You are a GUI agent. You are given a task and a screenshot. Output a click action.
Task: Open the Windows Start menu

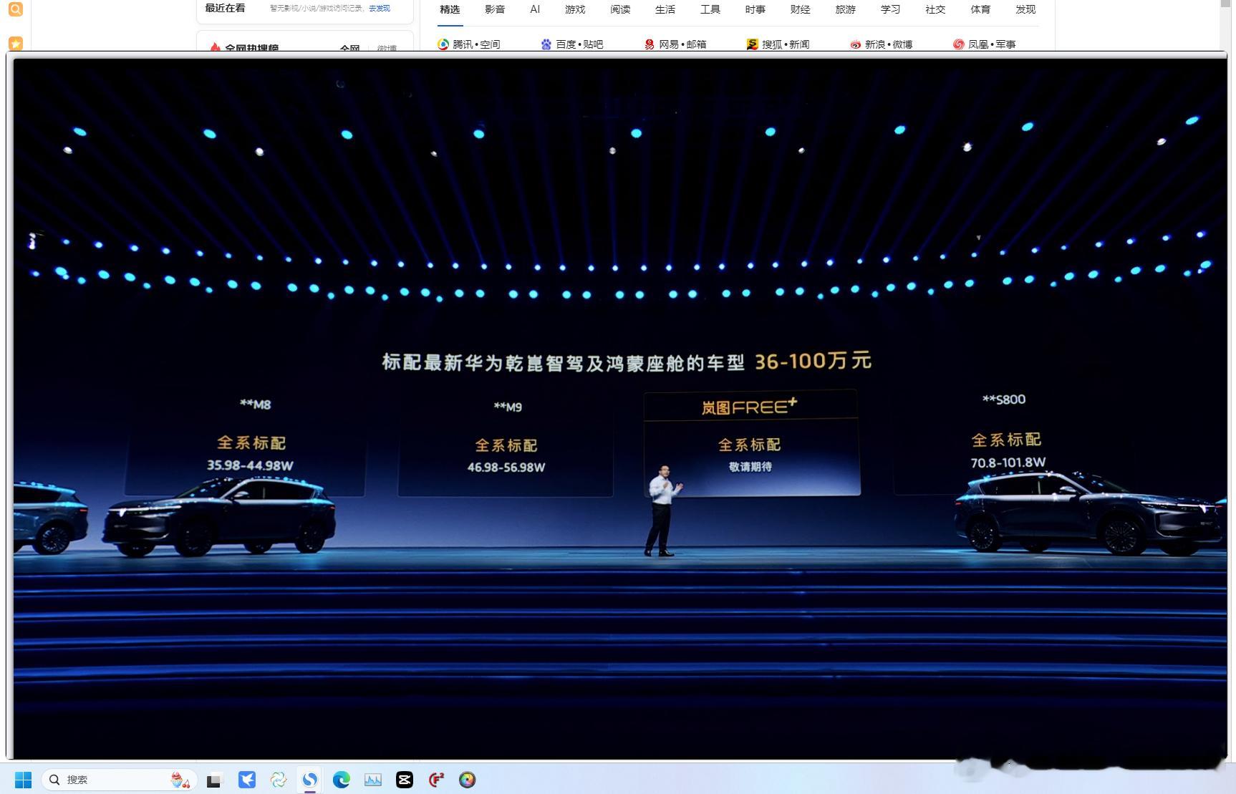23,780
